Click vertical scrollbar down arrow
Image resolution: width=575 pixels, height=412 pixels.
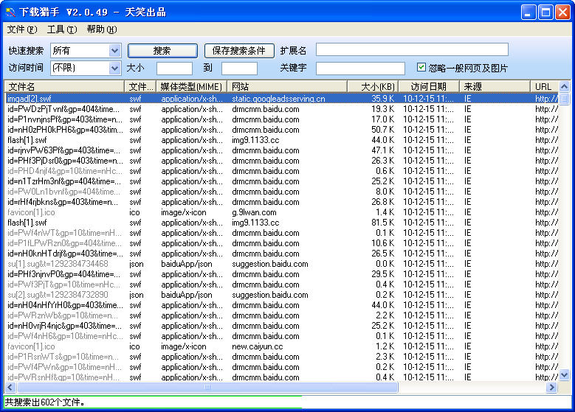pyautogui.click(x=565, y=375)
